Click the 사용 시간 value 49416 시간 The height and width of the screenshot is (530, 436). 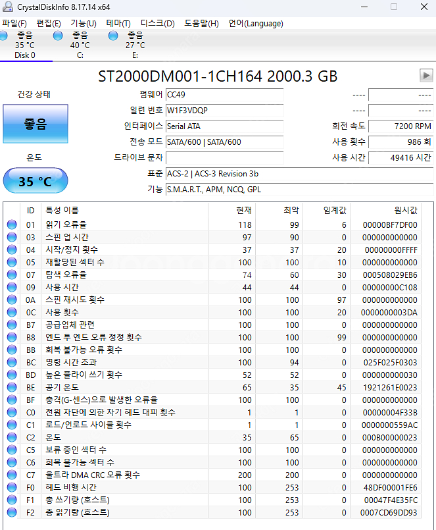tap(401, 158)
